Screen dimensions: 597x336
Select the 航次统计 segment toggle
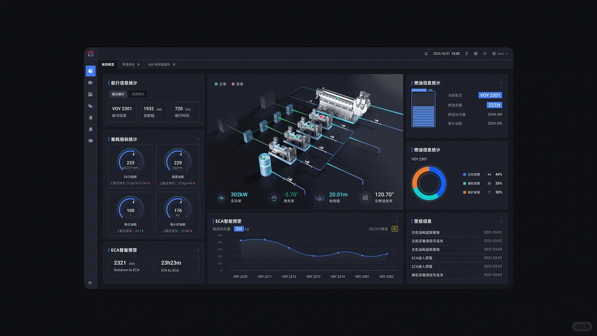point(118,94)
